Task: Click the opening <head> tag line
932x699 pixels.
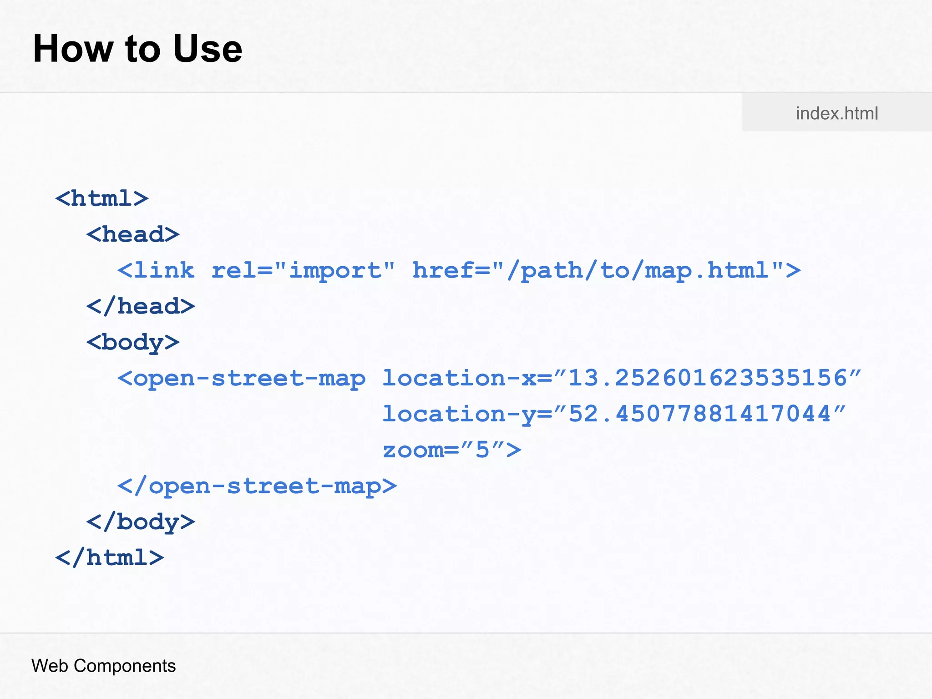Action: coord(133,234)
